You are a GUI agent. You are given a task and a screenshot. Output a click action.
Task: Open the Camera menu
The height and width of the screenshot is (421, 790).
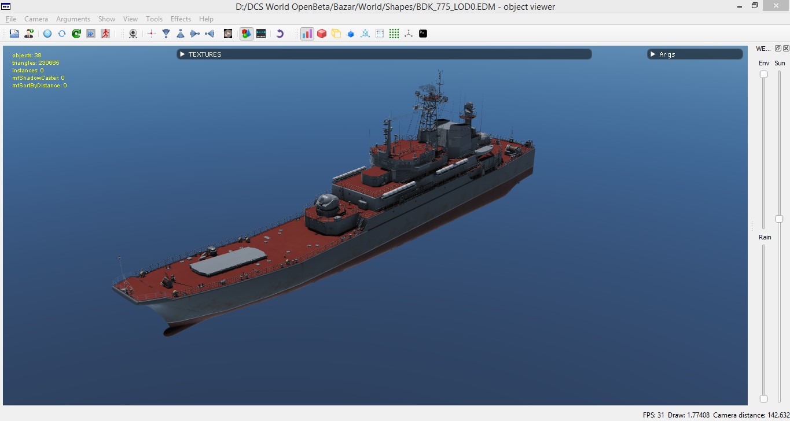click(36, 19)
